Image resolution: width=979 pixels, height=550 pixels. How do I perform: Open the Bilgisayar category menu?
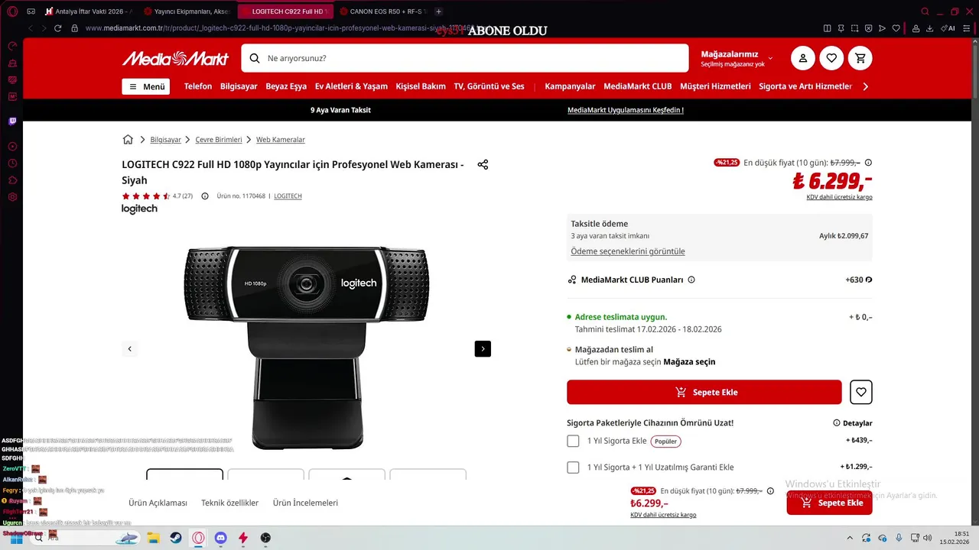[x=239, y=86]
